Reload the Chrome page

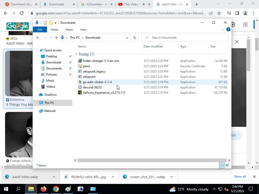22,13
